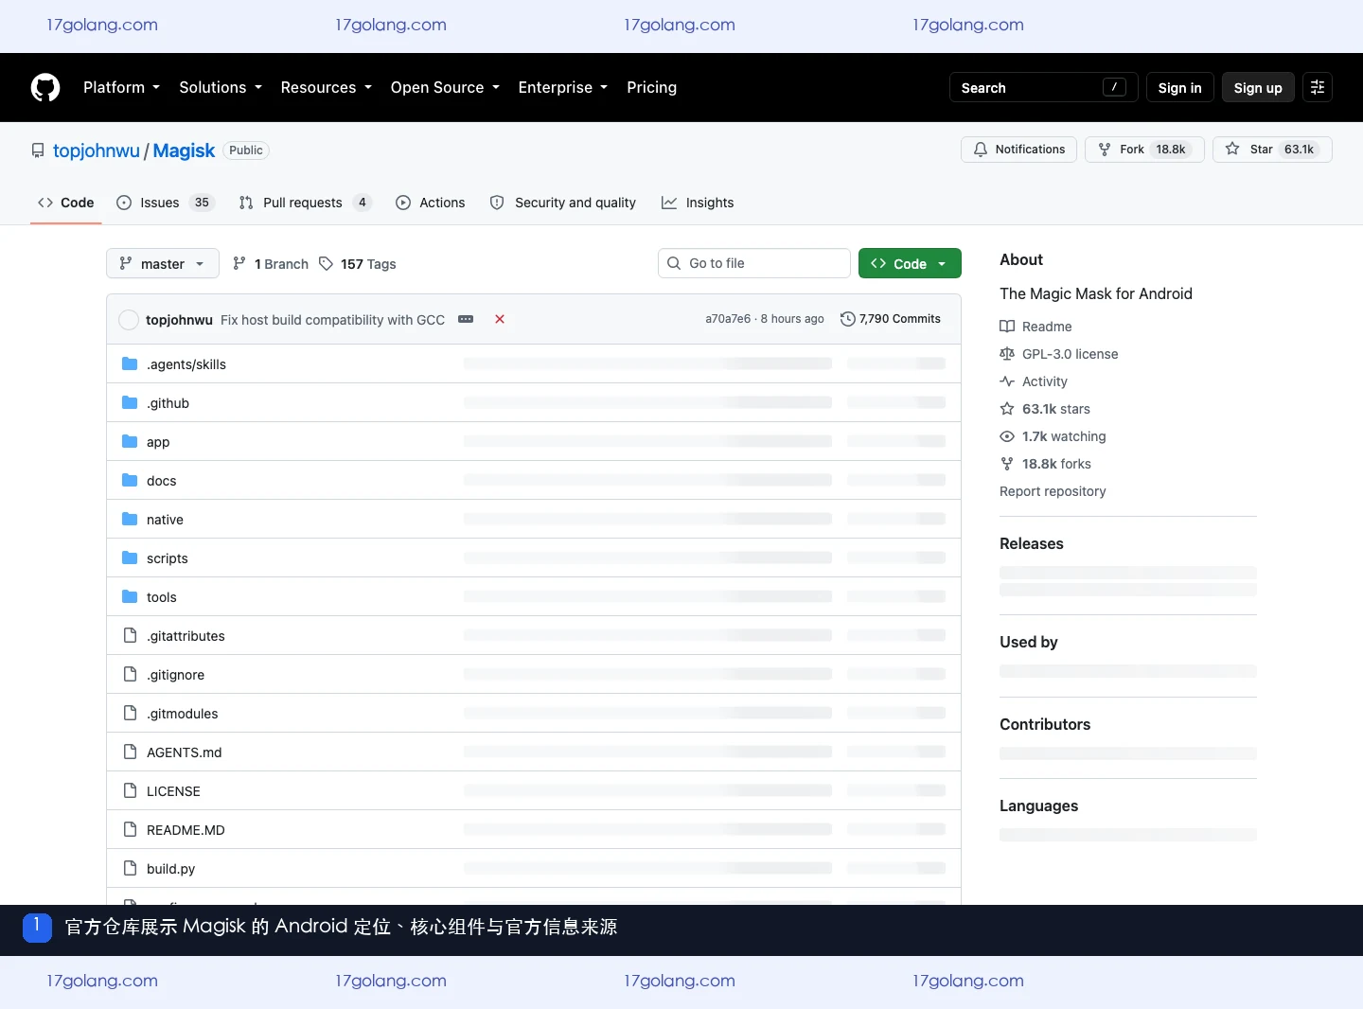The width and height of the screenshot is (1363, 1009).
Task: Click the failed status red X icon
Action: click(500, 319)
